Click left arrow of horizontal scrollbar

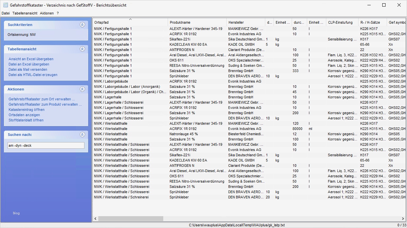pyautogui.click(x=96, y=219)
